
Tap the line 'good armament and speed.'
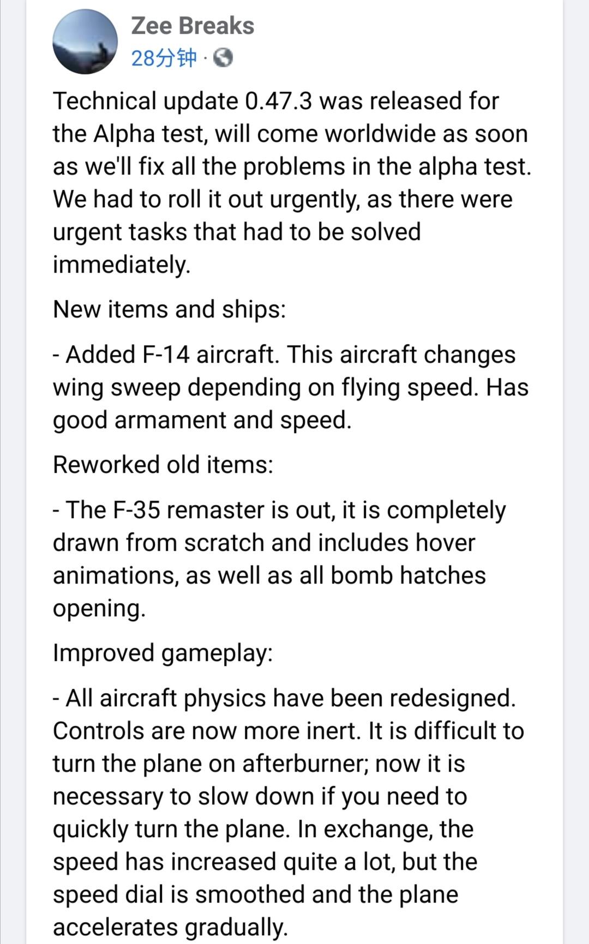(202, 420)
